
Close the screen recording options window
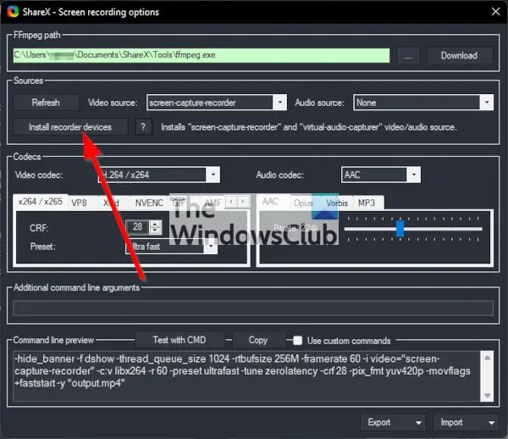coord(492,11)
